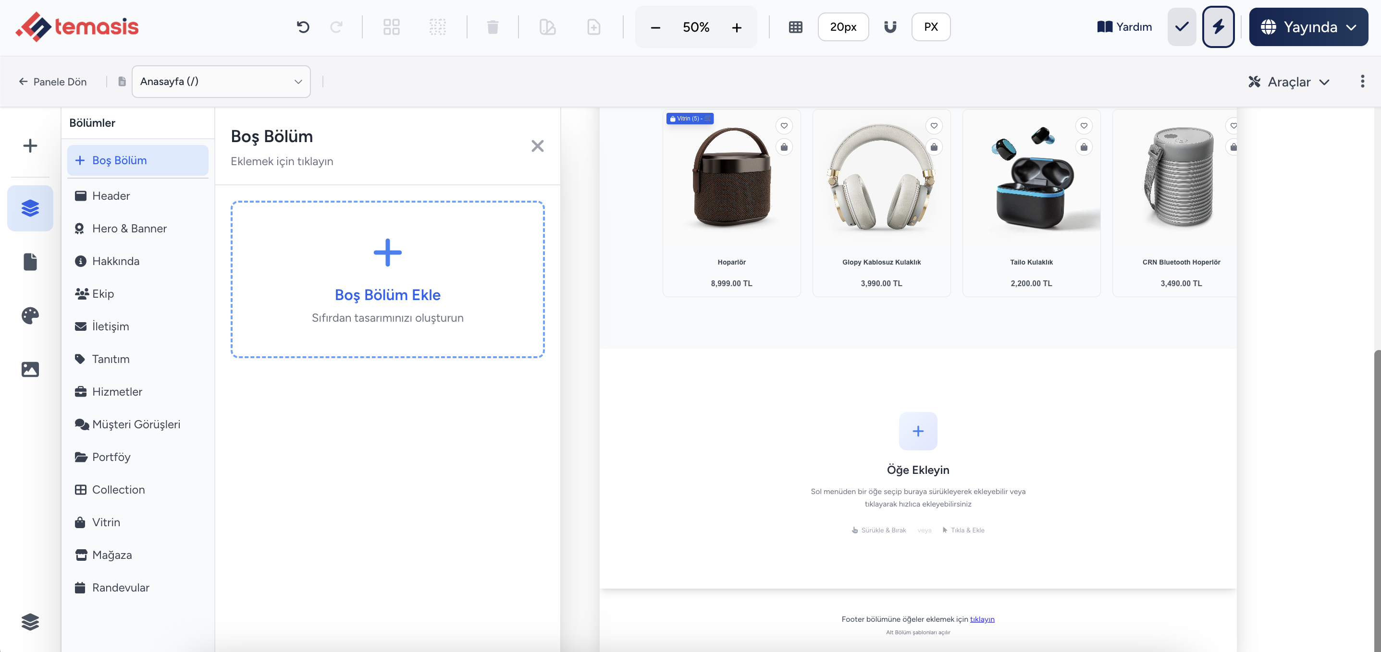Screen dimensions: 1381x652
Task: Add Hoparlör to cart via bag icon
Action: pyautogui.click(x=784, y=147)
